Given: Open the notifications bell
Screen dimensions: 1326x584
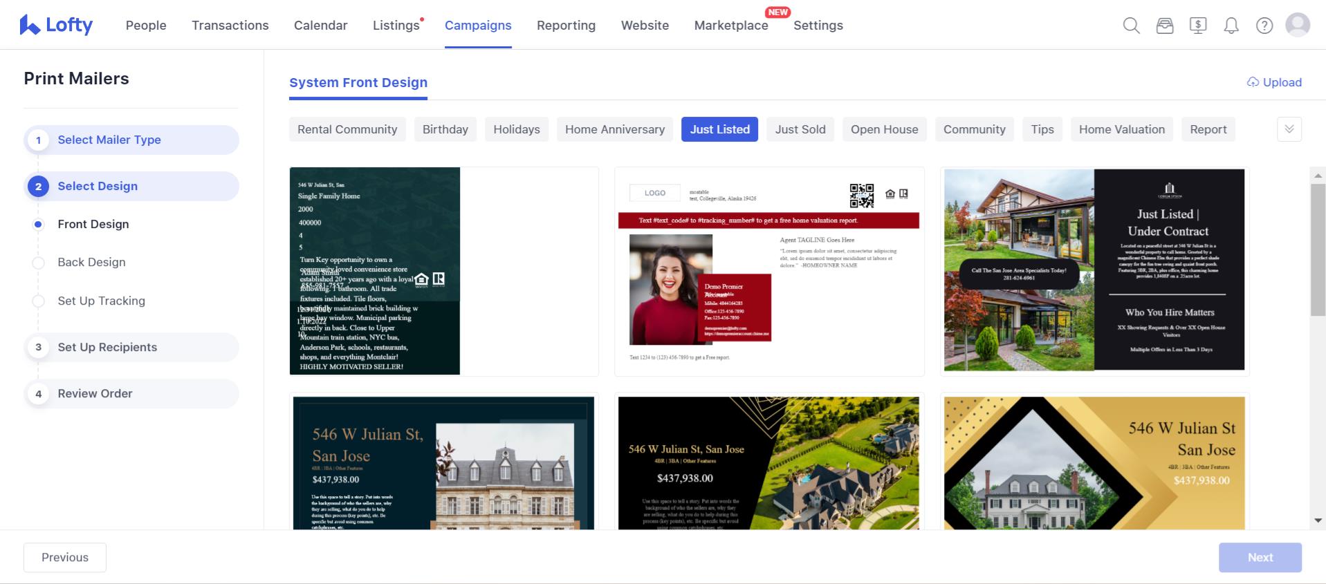Looking at the screenshot, I should (x=1231, y=26).
